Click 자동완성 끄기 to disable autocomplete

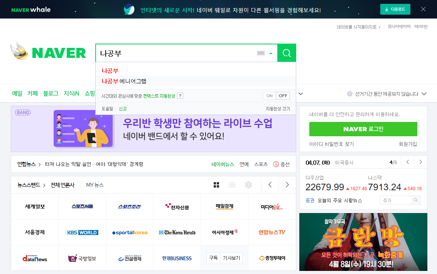[278, 109]
